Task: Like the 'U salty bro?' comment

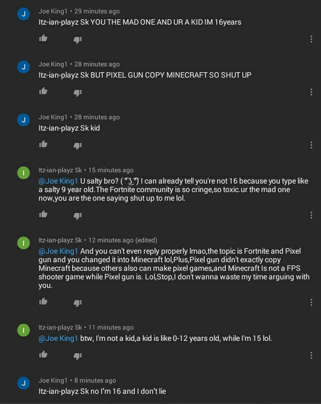Action: (43, 215)
